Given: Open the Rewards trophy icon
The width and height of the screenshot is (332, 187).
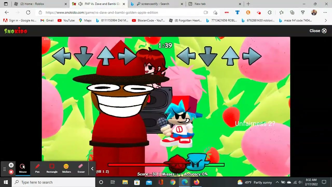Looking at the screenshot, I should pyautogui.click(x=303, y=12).
